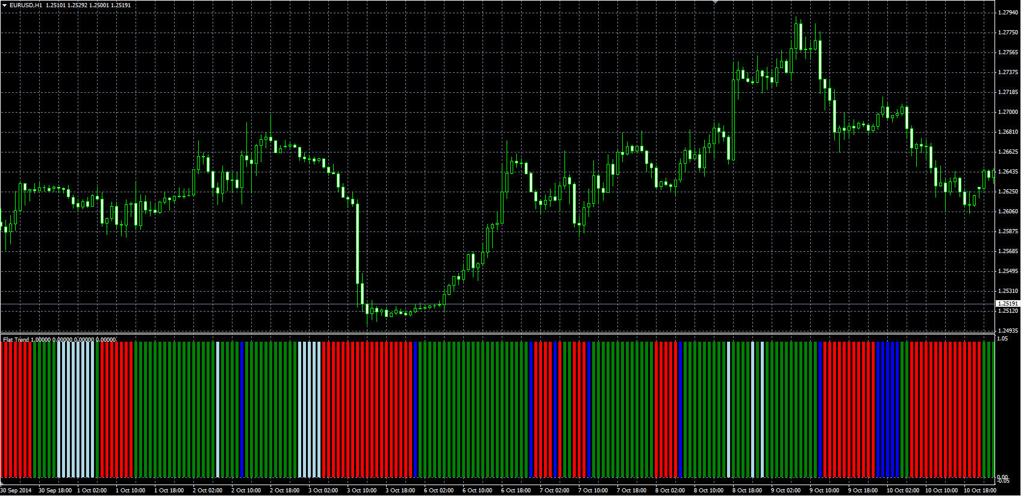Click the 6 Oct 18:00 time label
This screenshot has width=1021, height=496.
pyautogui.click(x=516, y=491)
